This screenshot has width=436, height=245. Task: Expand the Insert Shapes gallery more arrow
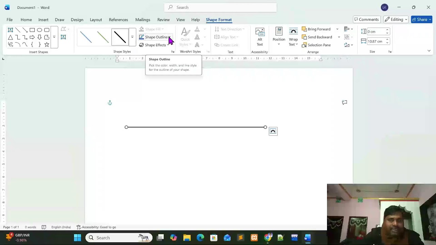pyautogui.click(x=54, y=37)
